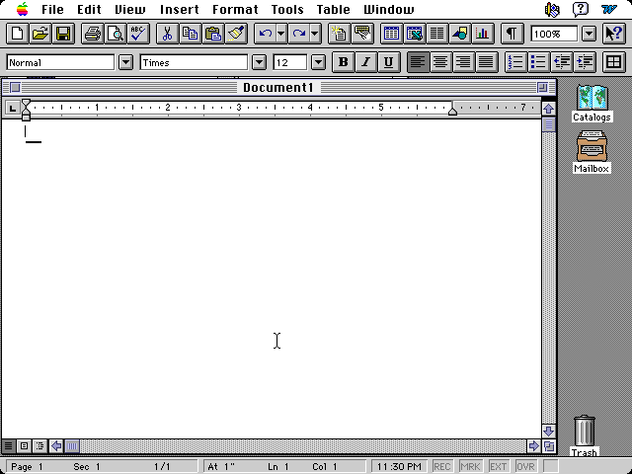Click the AutoFormat toolbar icon
This screenshot has height=474, width=632.
click(x=340, y=34)
